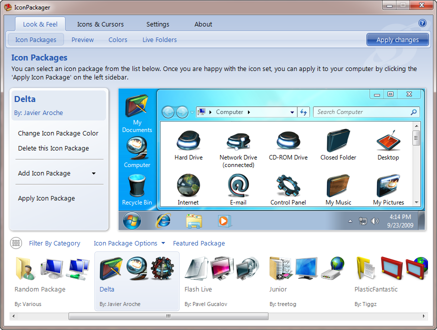Click the Media Player icon in preview taskbar
Viewport: 437px width, 330px height.
[x=224, y=221]
